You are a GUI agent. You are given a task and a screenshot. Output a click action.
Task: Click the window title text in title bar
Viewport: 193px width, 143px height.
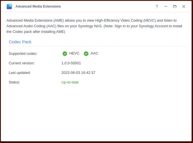(38, 6)
